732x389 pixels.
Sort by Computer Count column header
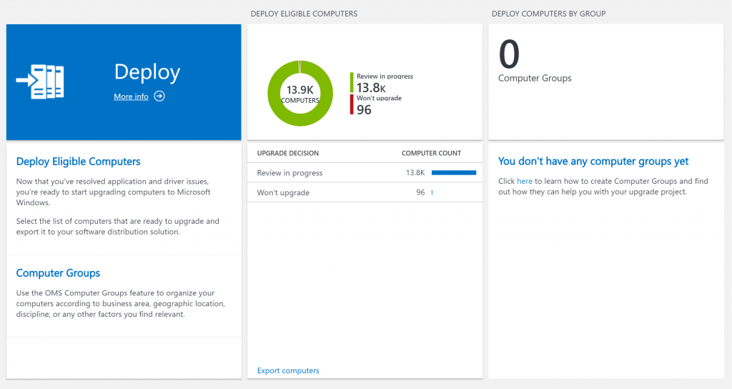point(431,153)
